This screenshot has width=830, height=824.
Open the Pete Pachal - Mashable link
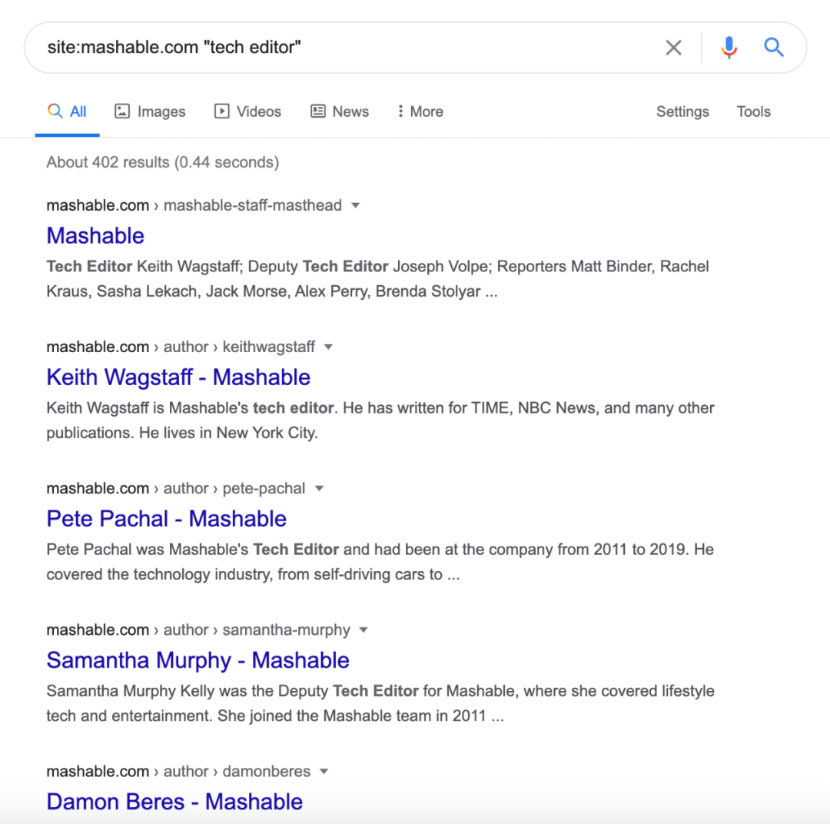pyautogui.click(x=167, y=518)
